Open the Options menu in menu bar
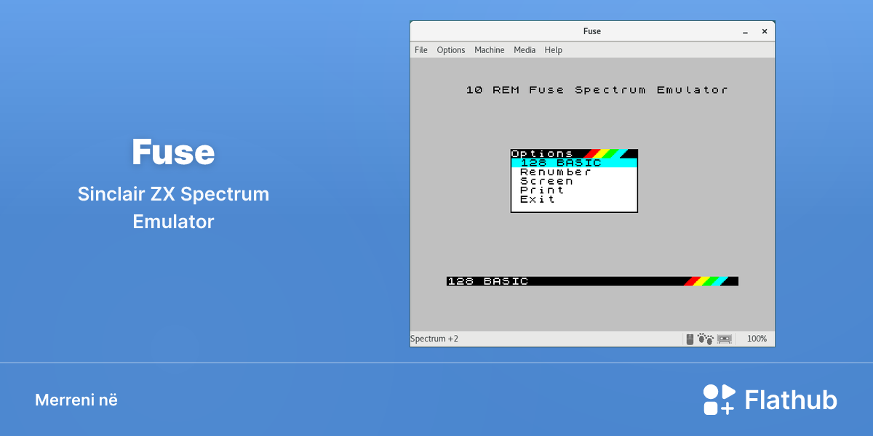 451,50
